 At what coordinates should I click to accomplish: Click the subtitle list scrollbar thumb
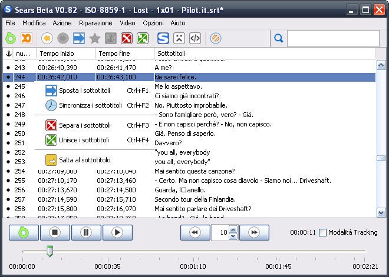(381, 158)
